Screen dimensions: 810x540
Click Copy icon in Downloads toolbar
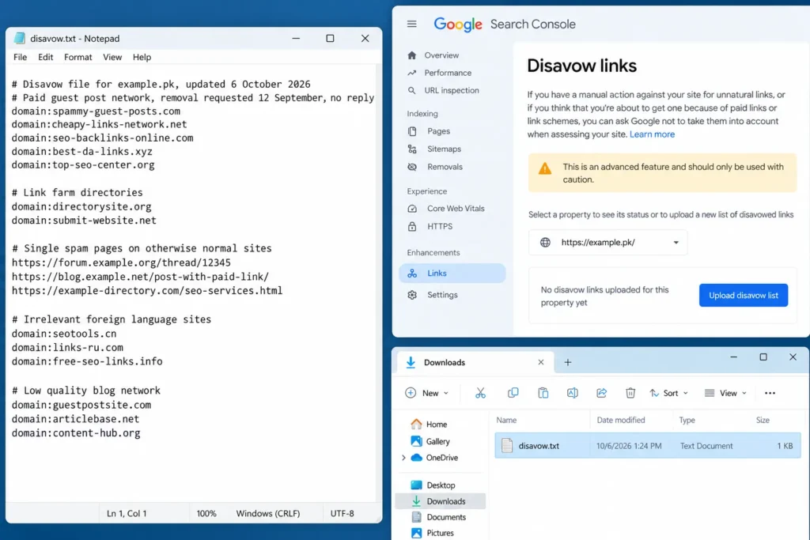[513, 393]
